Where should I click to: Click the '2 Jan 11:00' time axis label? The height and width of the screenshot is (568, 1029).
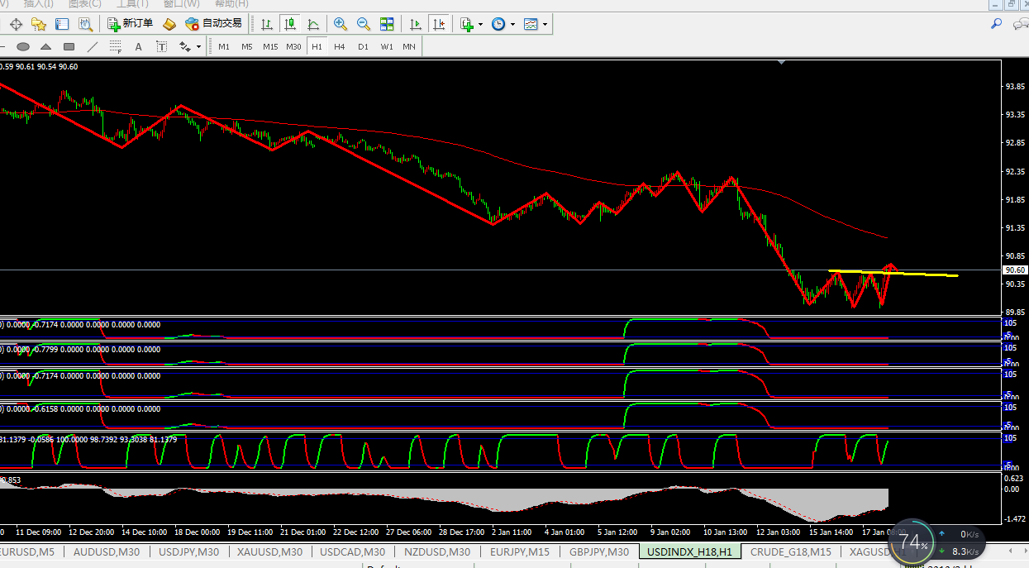coord(510,532)
